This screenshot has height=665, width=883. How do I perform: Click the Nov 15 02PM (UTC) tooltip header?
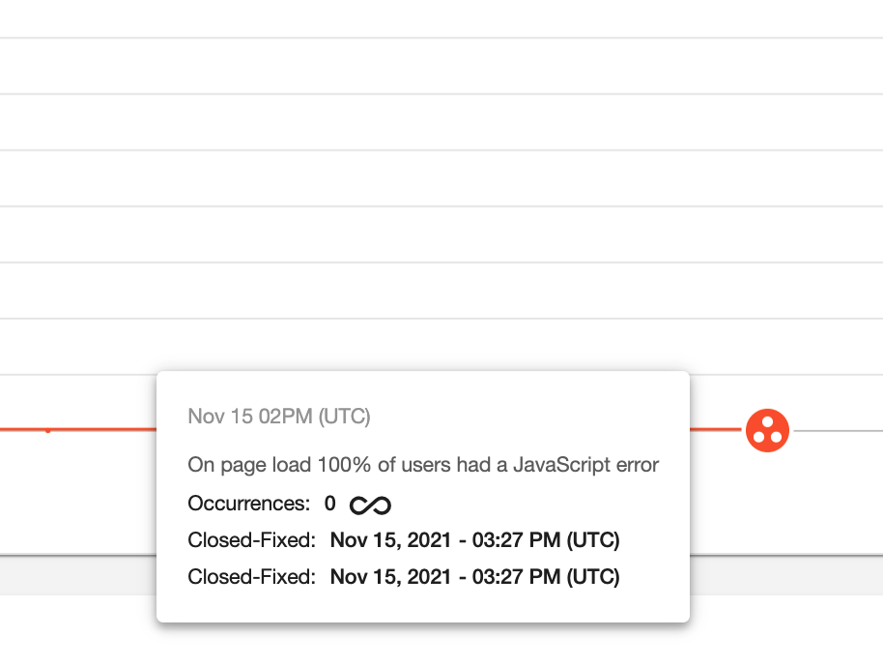point(278,417)
